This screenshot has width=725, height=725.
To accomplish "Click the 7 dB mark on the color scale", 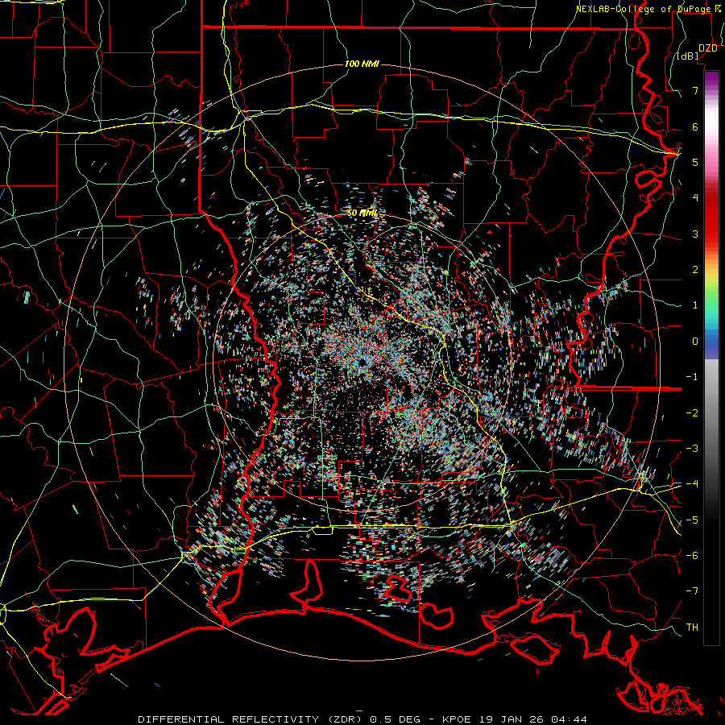I will 695,90.
